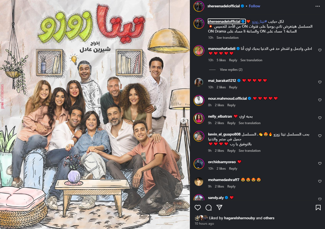
Task: Expand View replies (2)
Action: click(x=231, y=70)
